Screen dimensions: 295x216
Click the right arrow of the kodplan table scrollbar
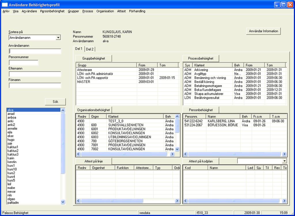tap(284, 201)
